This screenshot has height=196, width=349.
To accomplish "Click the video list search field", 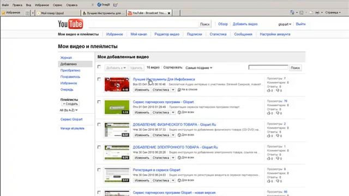I will (x=268, y=67).
